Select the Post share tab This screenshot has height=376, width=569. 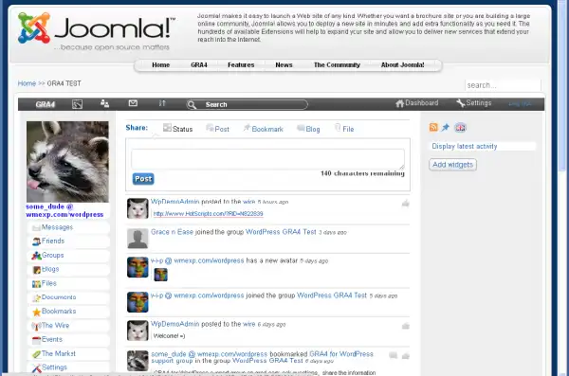(218, 129)
